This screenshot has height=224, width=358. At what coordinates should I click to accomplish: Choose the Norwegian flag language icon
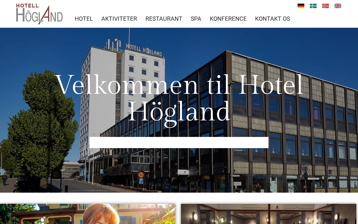click(326, 6)
